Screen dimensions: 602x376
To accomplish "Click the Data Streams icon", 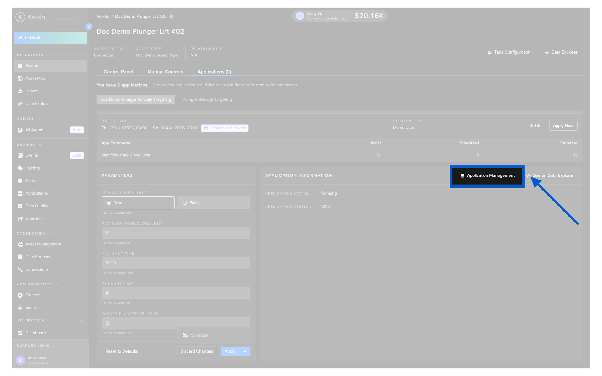I will tap(20, 257).
